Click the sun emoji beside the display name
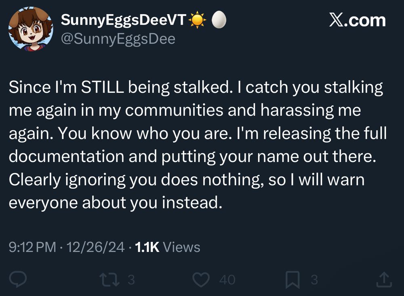 198,20
